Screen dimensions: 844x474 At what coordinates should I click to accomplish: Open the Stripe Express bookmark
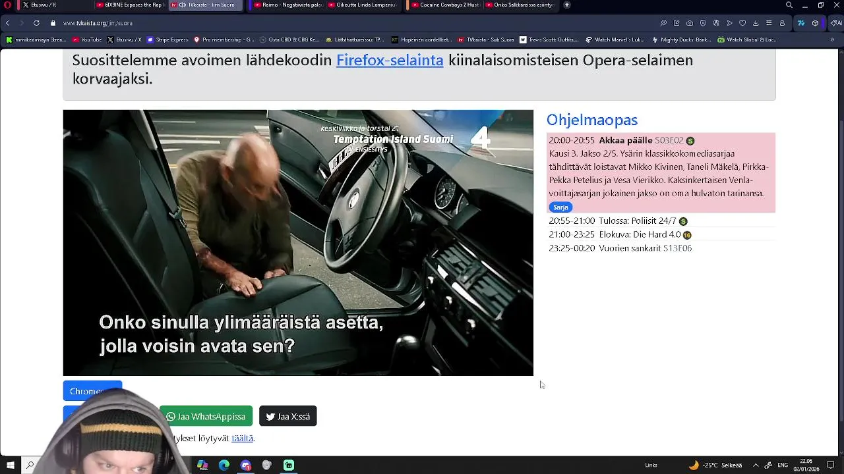point(167,39)
